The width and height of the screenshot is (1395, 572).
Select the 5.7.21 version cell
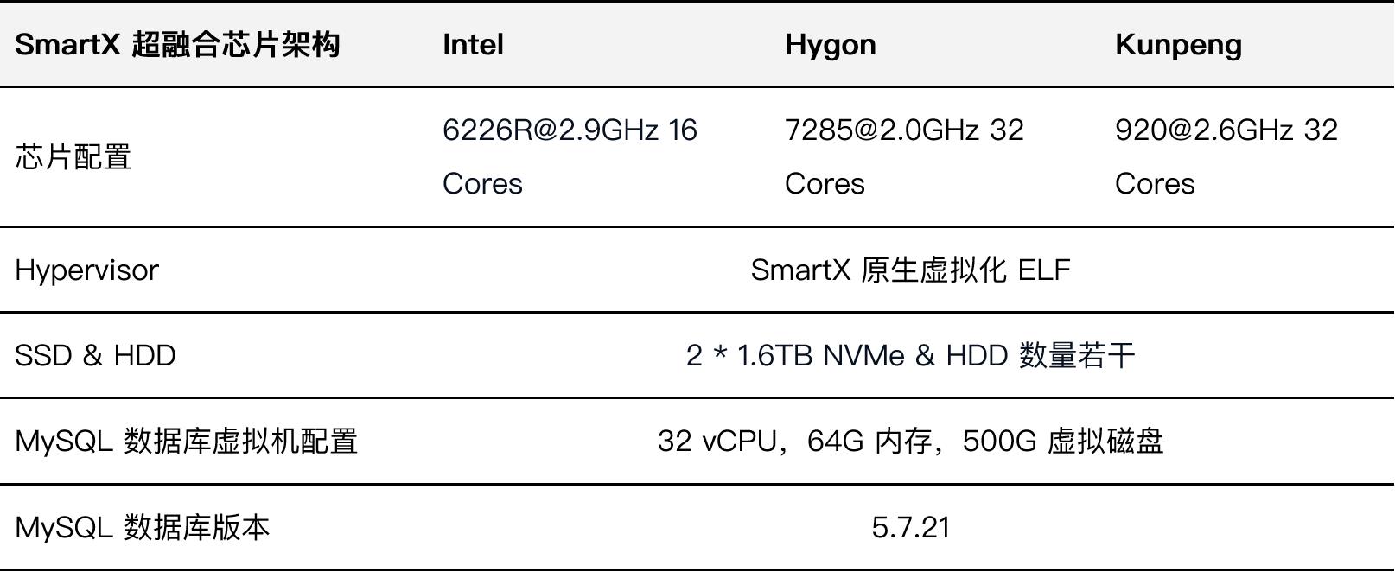click(911, 527)
